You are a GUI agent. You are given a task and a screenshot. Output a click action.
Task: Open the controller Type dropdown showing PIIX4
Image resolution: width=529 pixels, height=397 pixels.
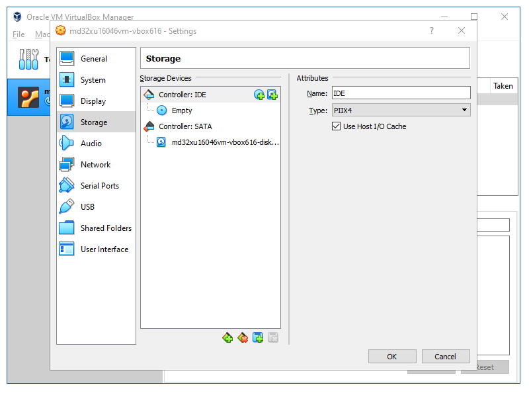400,110
